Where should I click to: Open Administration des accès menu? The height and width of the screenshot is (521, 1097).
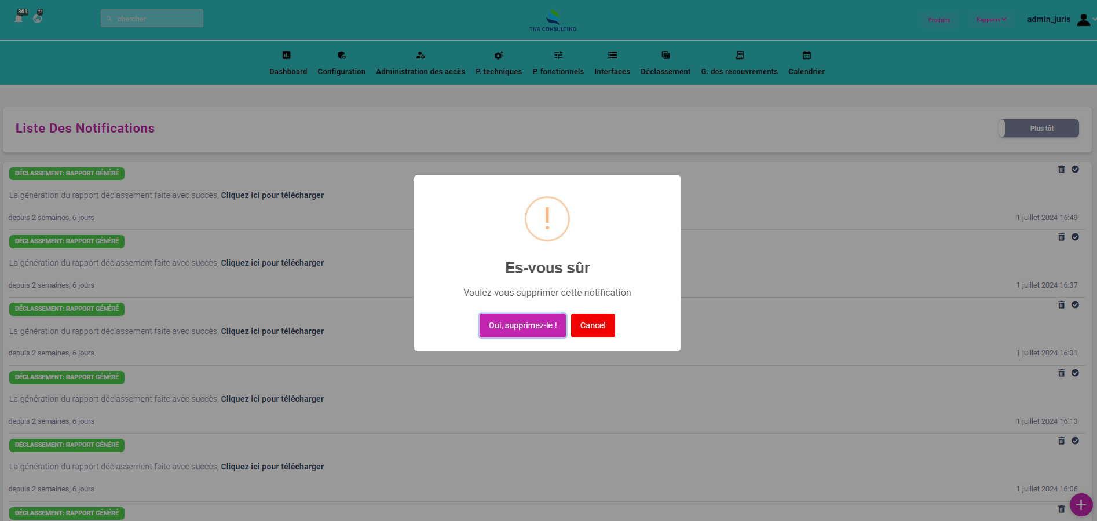click(420, 63)
